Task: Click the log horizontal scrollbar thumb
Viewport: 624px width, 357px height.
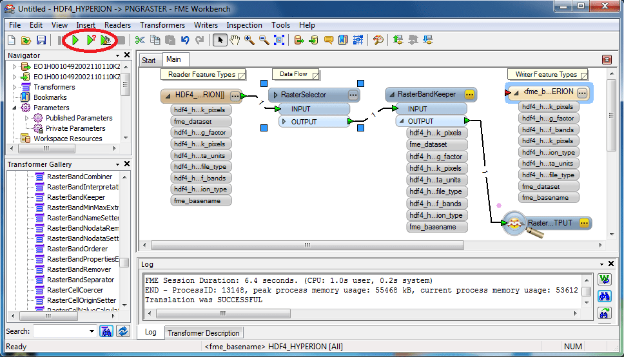Action: click(x=223, y=314)
